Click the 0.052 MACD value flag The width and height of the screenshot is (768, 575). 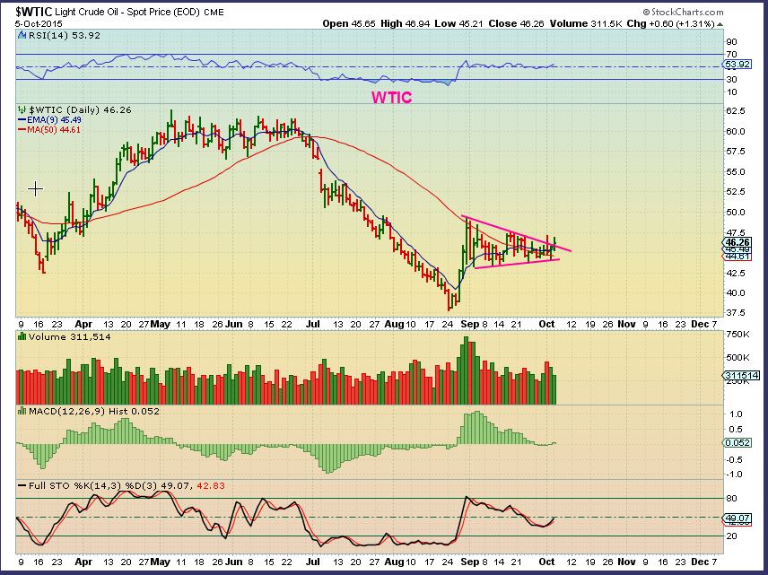click(x=736, y=442)
